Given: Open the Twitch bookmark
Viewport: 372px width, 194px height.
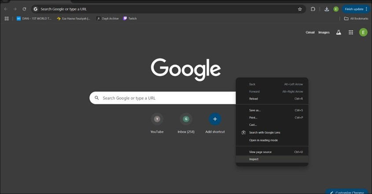Looking at the screenshot, I should coord(130,18).
